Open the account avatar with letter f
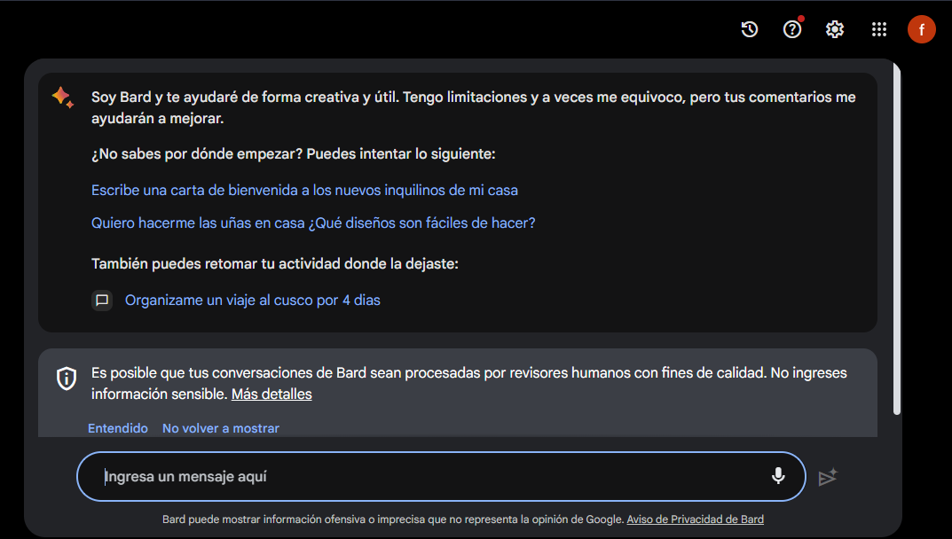The image size is (952, 539). tap(922, 29)
